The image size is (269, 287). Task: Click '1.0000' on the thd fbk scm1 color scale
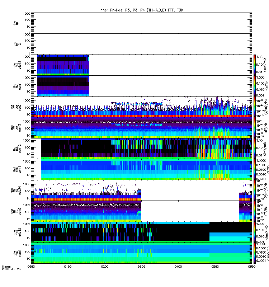pos(261,160)
